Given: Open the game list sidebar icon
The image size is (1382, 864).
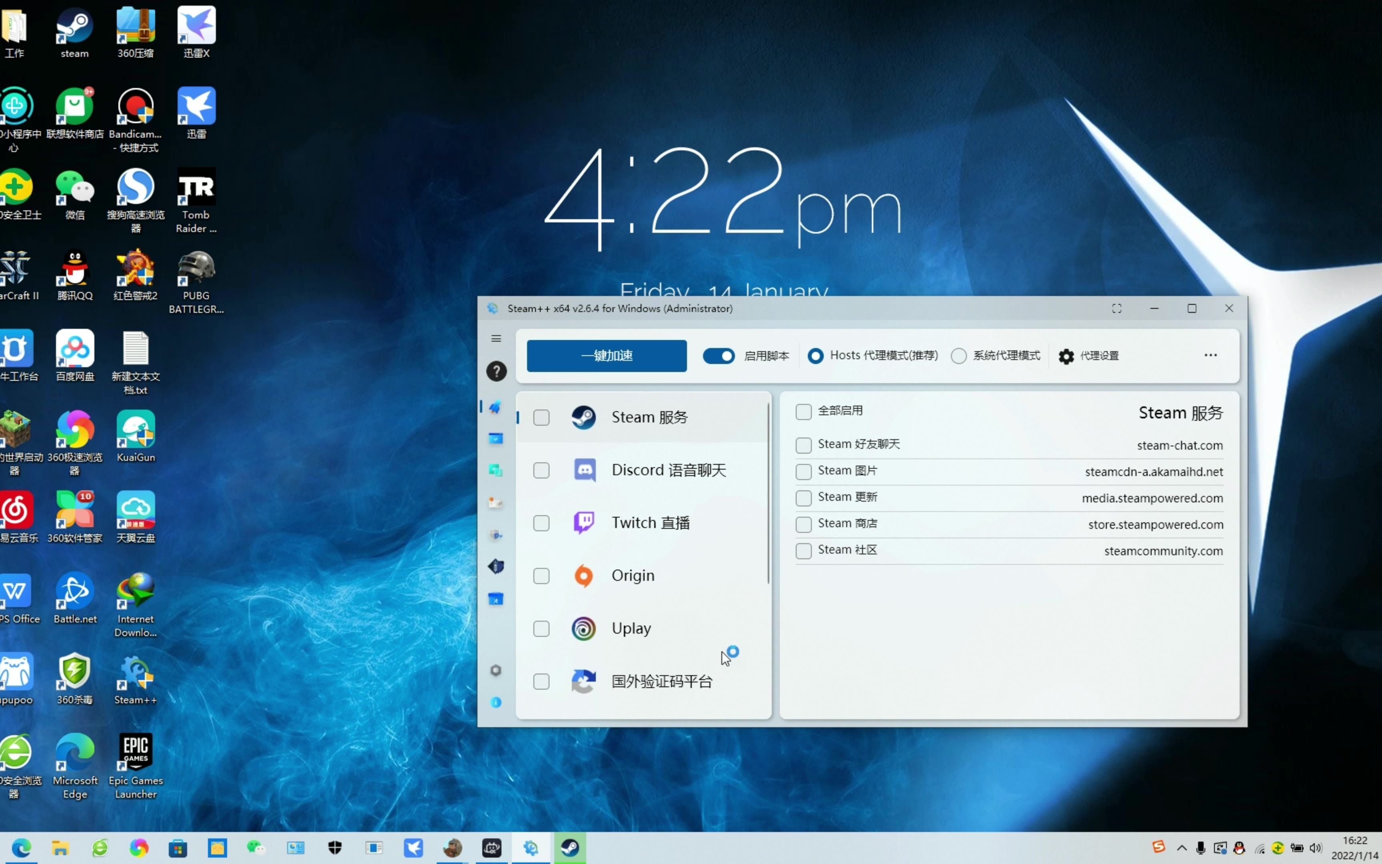Looking at the screenshot, I should click(495, 503).
